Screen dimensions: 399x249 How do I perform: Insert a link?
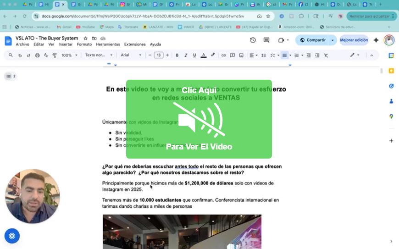pos(223,55)
